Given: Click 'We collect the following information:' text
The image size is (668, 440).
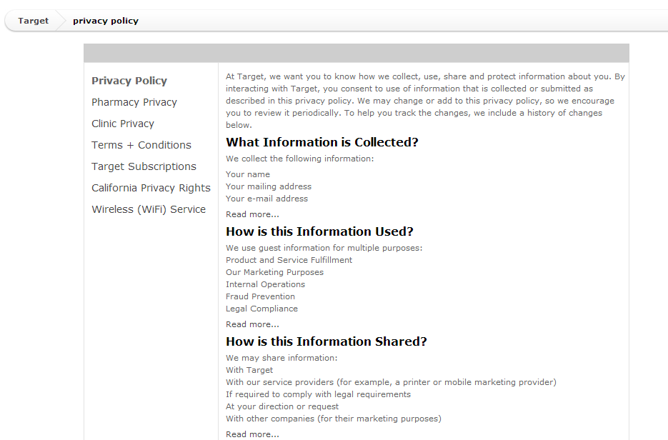Looking at the screenshot, I should [300, 159].
